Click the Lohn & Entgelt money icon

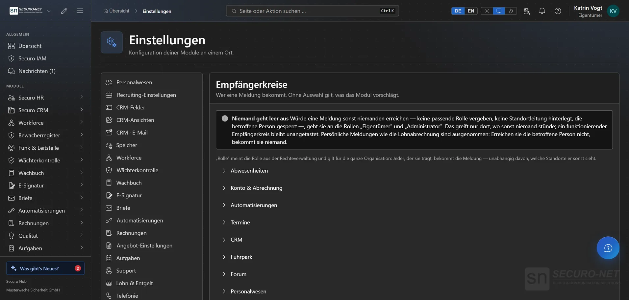[109, 283]
